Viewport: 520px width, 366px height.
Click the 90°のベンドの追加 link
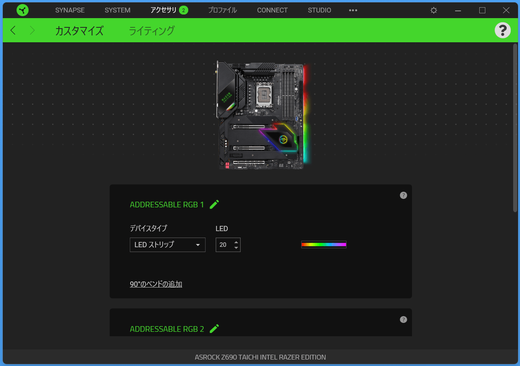156,284
